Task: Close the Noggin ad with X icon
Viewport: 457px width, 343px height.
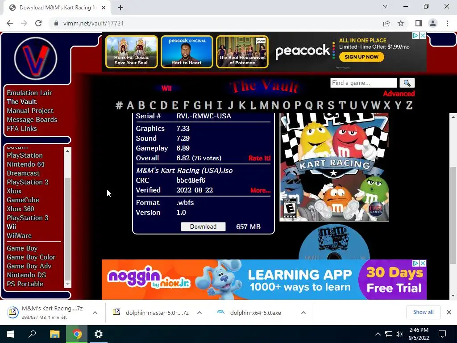Action: (x=423, y=263)
